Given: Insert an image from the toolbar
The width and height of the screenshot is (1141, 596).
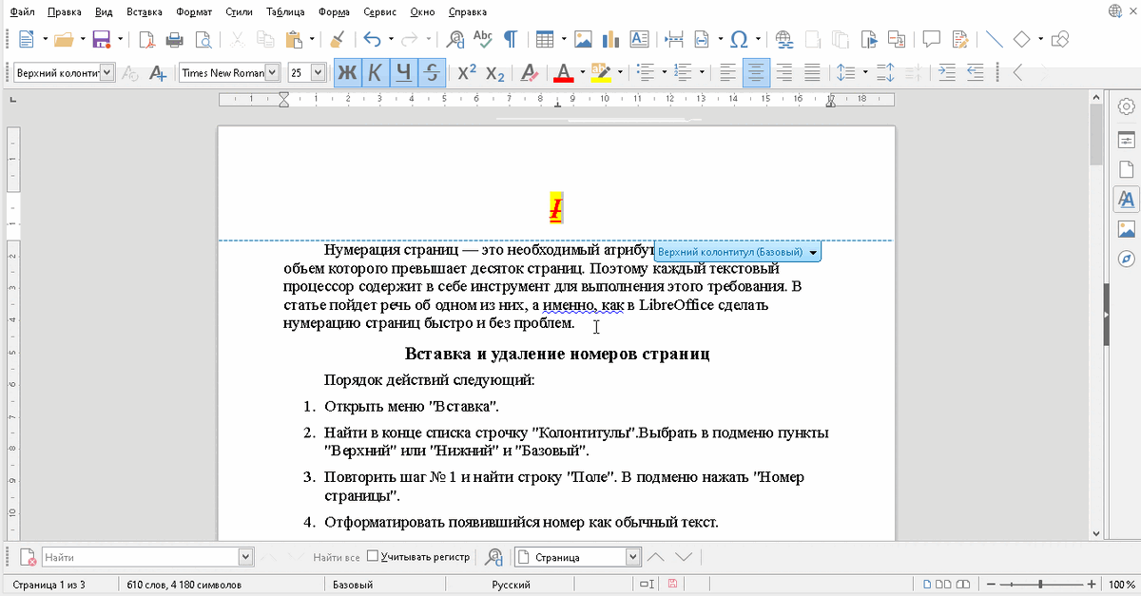Looking at the screenshot, I should pos(583,40).
